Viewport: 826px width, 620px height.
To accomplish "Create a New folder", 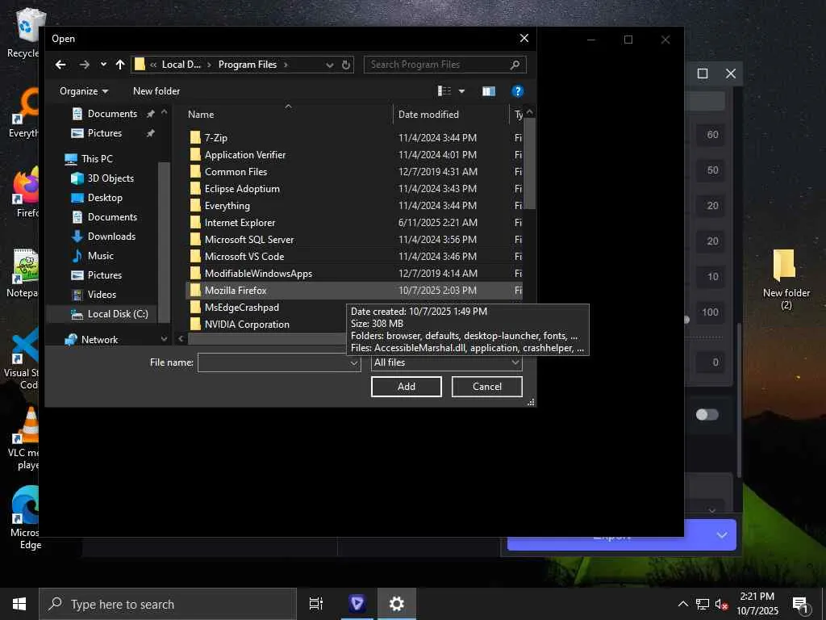I will pyautogui.click(x=156, y=91).
